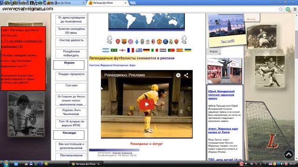The image size is (298, 167).
Task: Select the Argentina flag
Action: tap(106, 50)
